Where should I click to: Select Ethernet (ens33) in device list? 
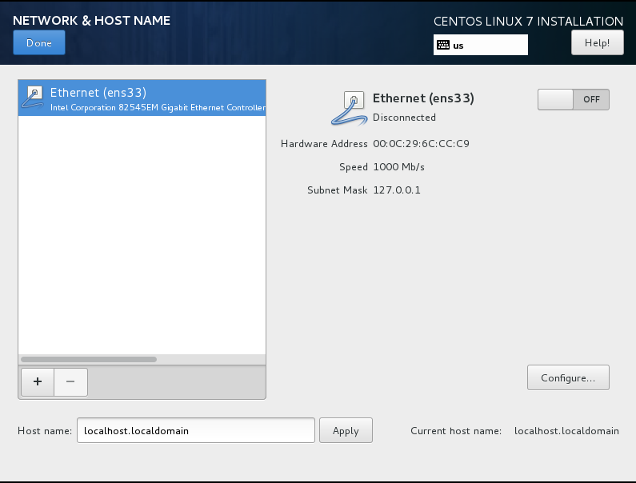142,98
